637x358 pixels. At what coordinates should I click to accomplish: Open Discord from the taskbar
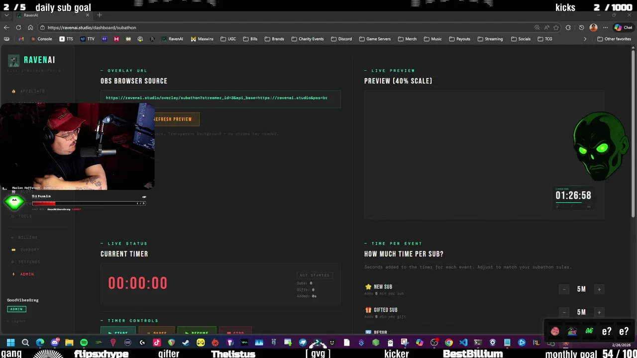point(55,343)
